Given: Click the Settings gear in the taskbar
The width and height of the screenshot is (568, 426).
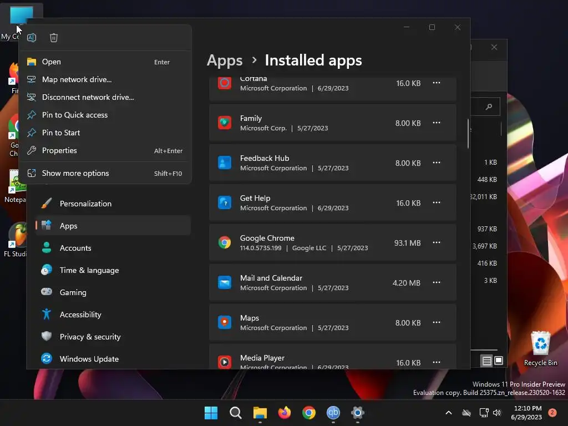Looking at the screenshot, I should tap(358, 413).
